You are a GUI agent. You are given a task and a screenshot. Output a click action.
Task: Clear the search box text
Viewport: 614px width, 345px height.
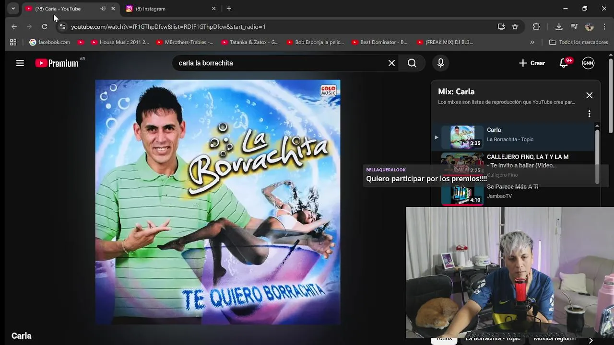pos(391,63)
